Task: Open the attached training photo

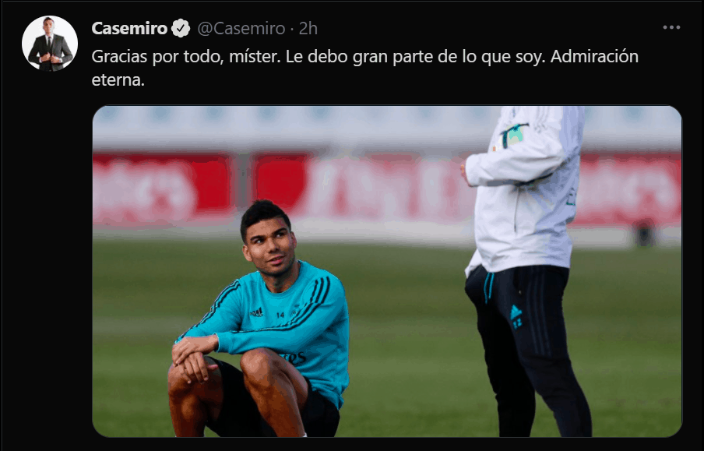Action: coord(386,271)
